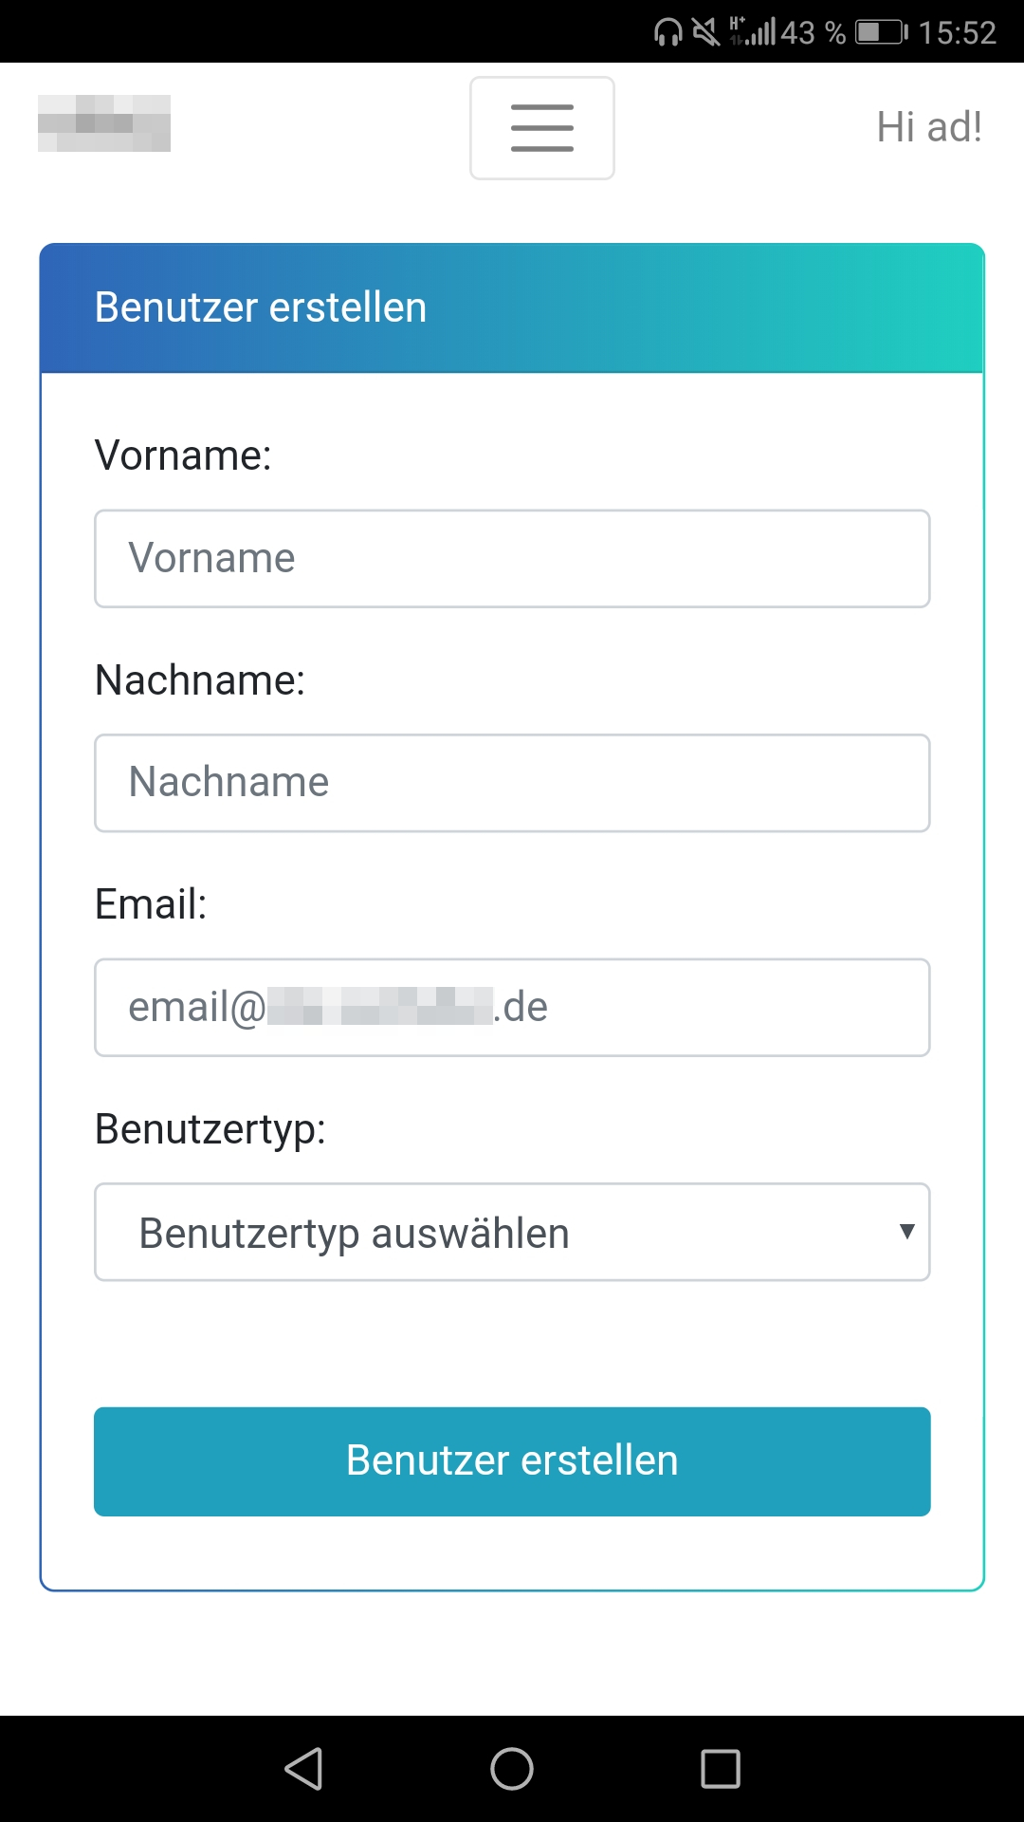Tap the muted sound status icon
The height and width of the screenshot is (1822, 1024).
[706, 32]
